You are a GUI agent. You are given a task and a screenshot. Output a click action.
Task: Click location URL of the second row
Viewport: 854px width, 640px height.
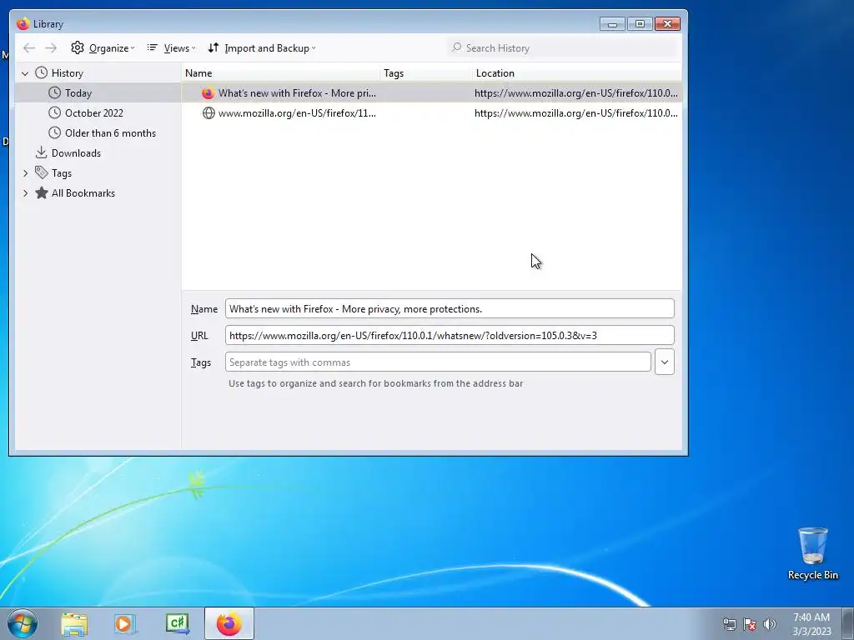(575, 113)
